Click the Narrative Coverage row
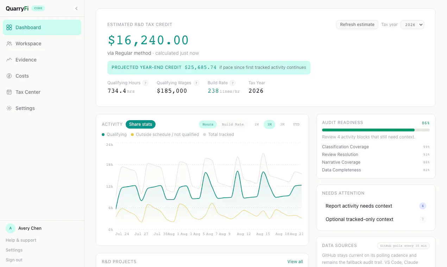 pos(376,162)
